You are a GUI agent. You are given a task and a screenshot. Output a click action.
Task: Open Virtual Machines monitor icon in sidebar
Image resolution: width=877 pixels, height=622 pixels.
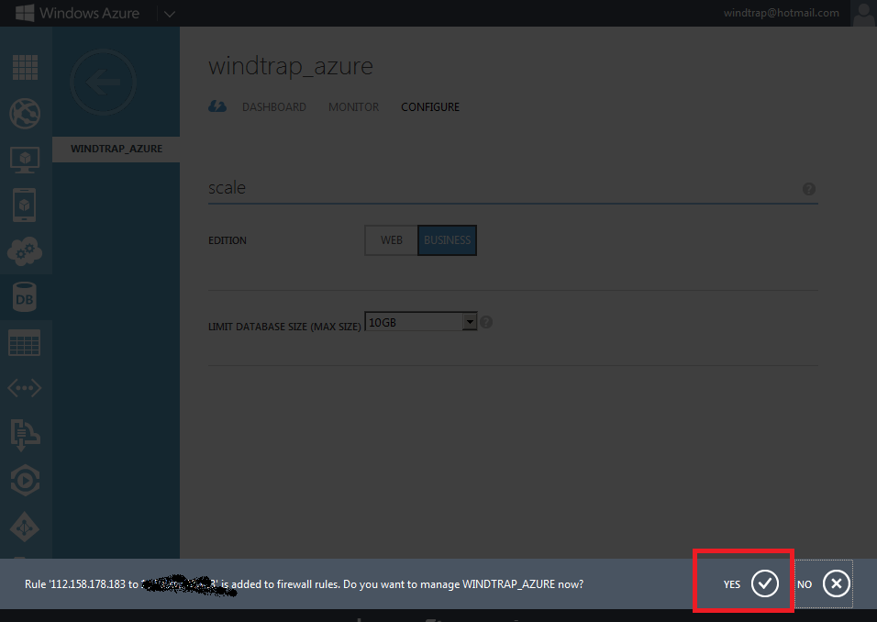pos(25,160)
